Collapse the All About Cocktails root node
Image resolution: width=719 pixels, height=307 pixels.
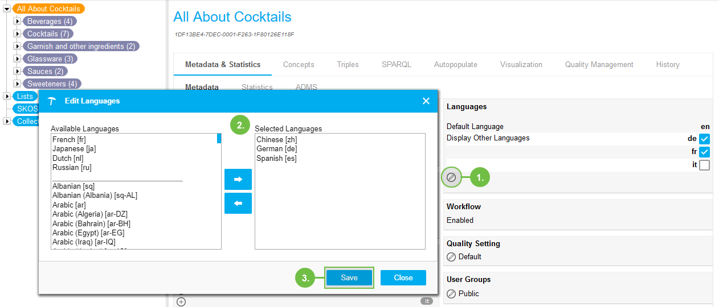[x=7, y=9]
